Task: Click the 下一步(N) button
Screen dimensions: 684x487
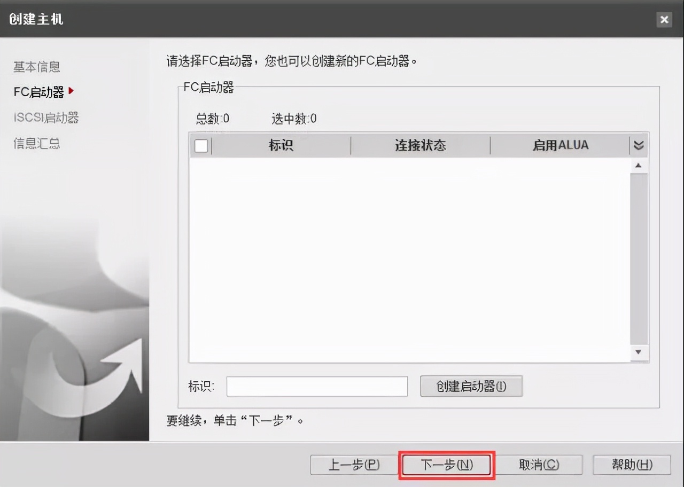Action: 446,464
